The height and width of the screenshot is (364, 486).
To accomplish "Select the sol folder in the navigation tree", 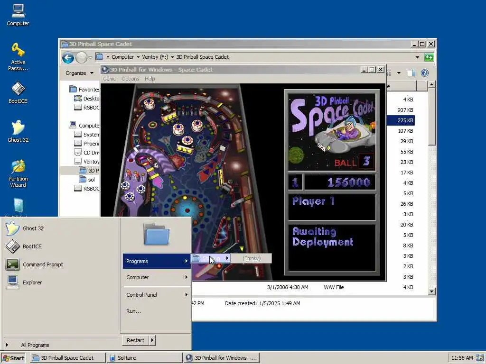I will pyautogui.click(x=87, y=180).
